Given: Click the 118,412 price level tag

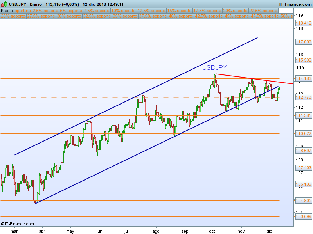Looking at the screenshot, I should (x=303, y=23).
